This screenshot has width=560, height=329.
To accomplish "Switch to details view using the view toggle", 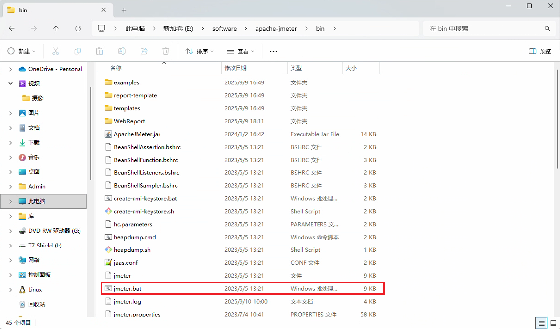I will [x=541, y=322].
